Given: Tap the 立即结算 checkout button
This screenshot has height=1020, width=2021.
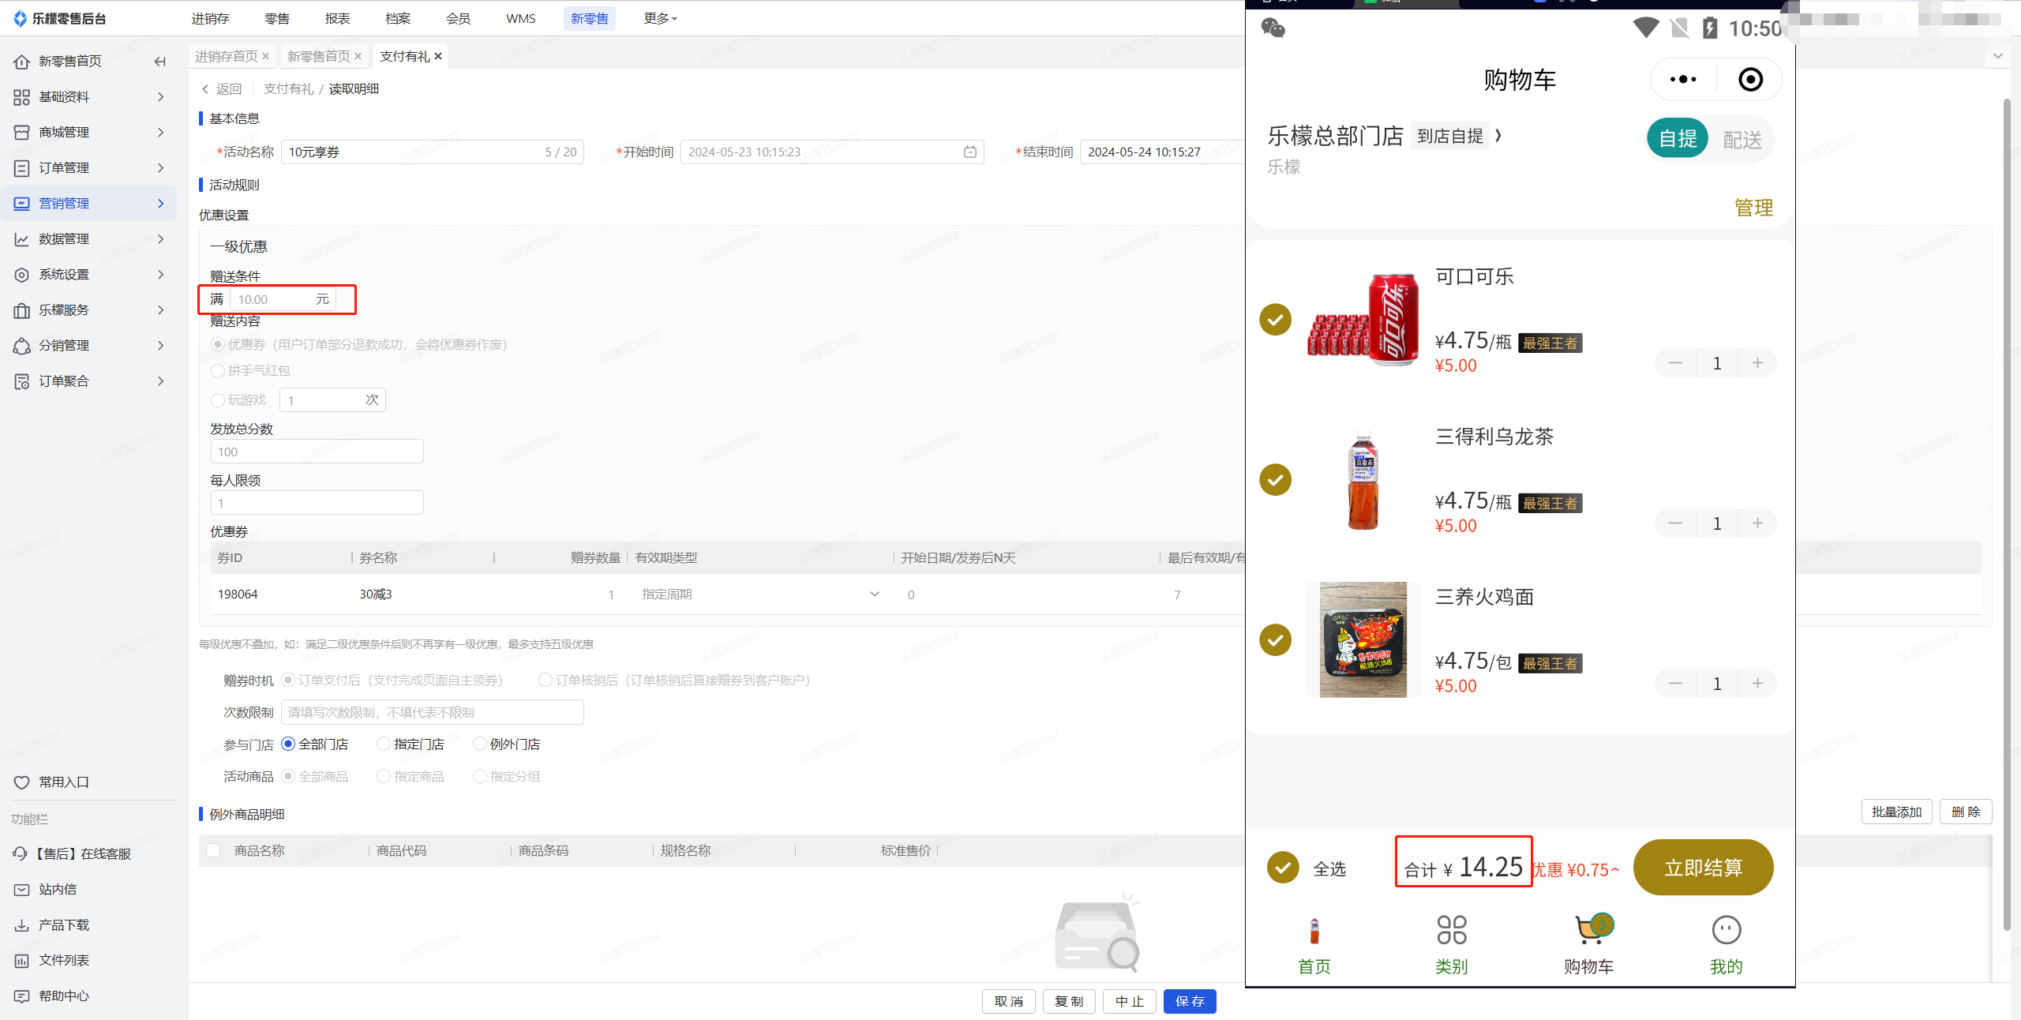Looking at the screenshot, I should click(1703, 868).
